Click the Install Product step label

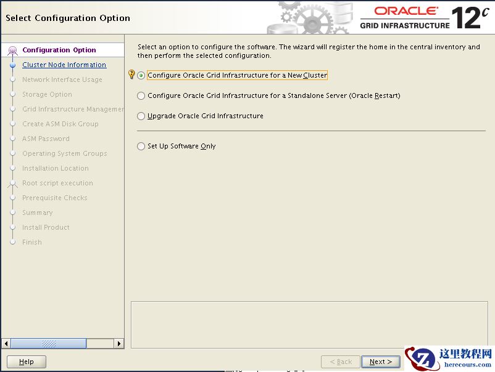[46, 227]
